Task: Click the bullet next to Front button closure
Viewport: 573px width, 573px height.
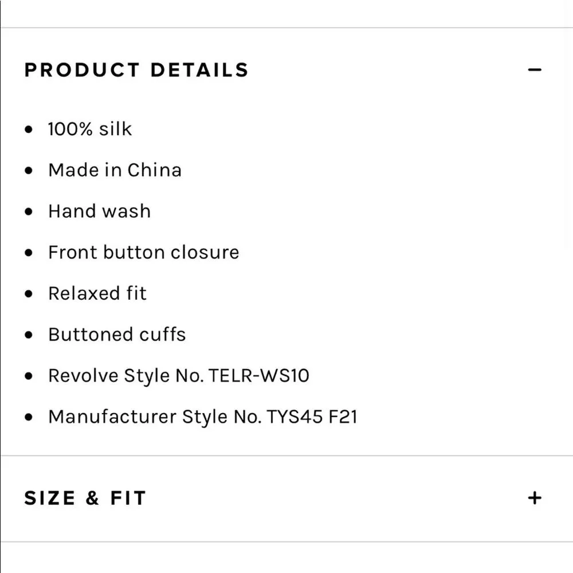Action: tap(28, 253)
